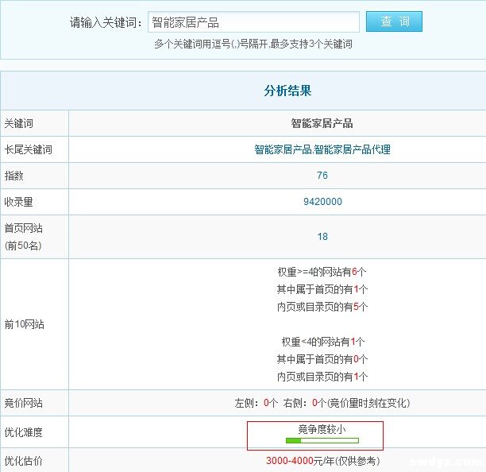Select the bidding text 左侧:0个 右侧:0个
Viewport: 486px width, 472px height.
[280, 403]
